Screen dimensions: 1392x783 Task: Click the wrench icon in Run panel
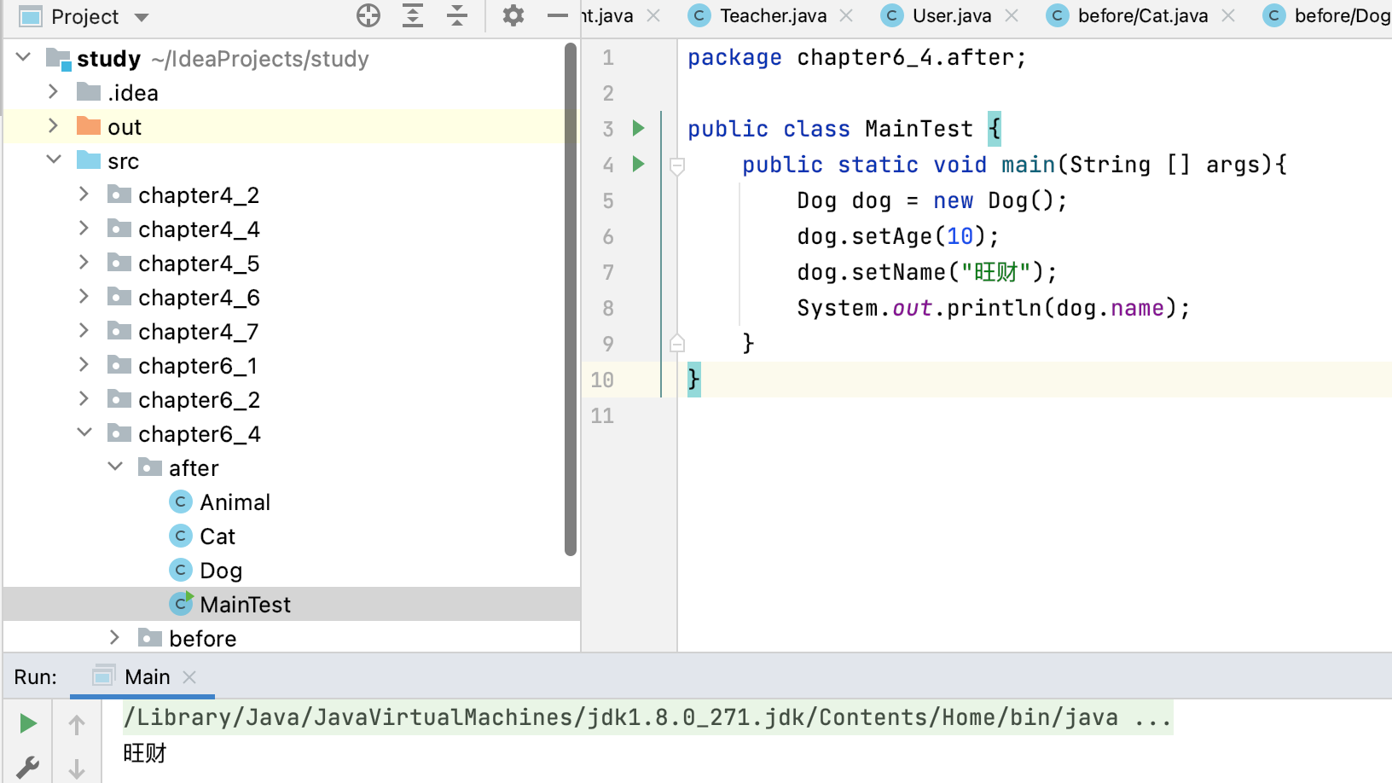click(x=28, y=768)
